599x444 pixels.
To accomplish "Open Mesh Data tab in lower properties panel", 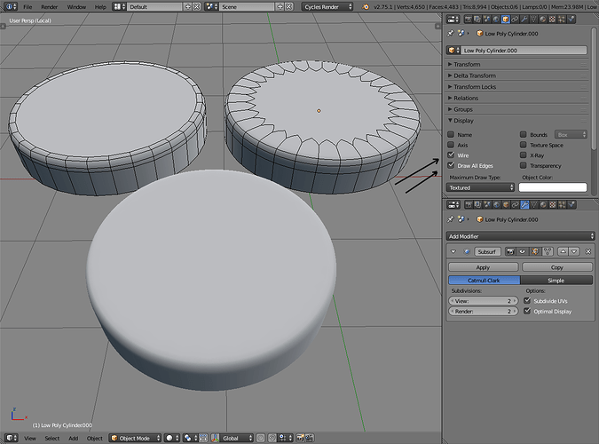I will (533, 205).
